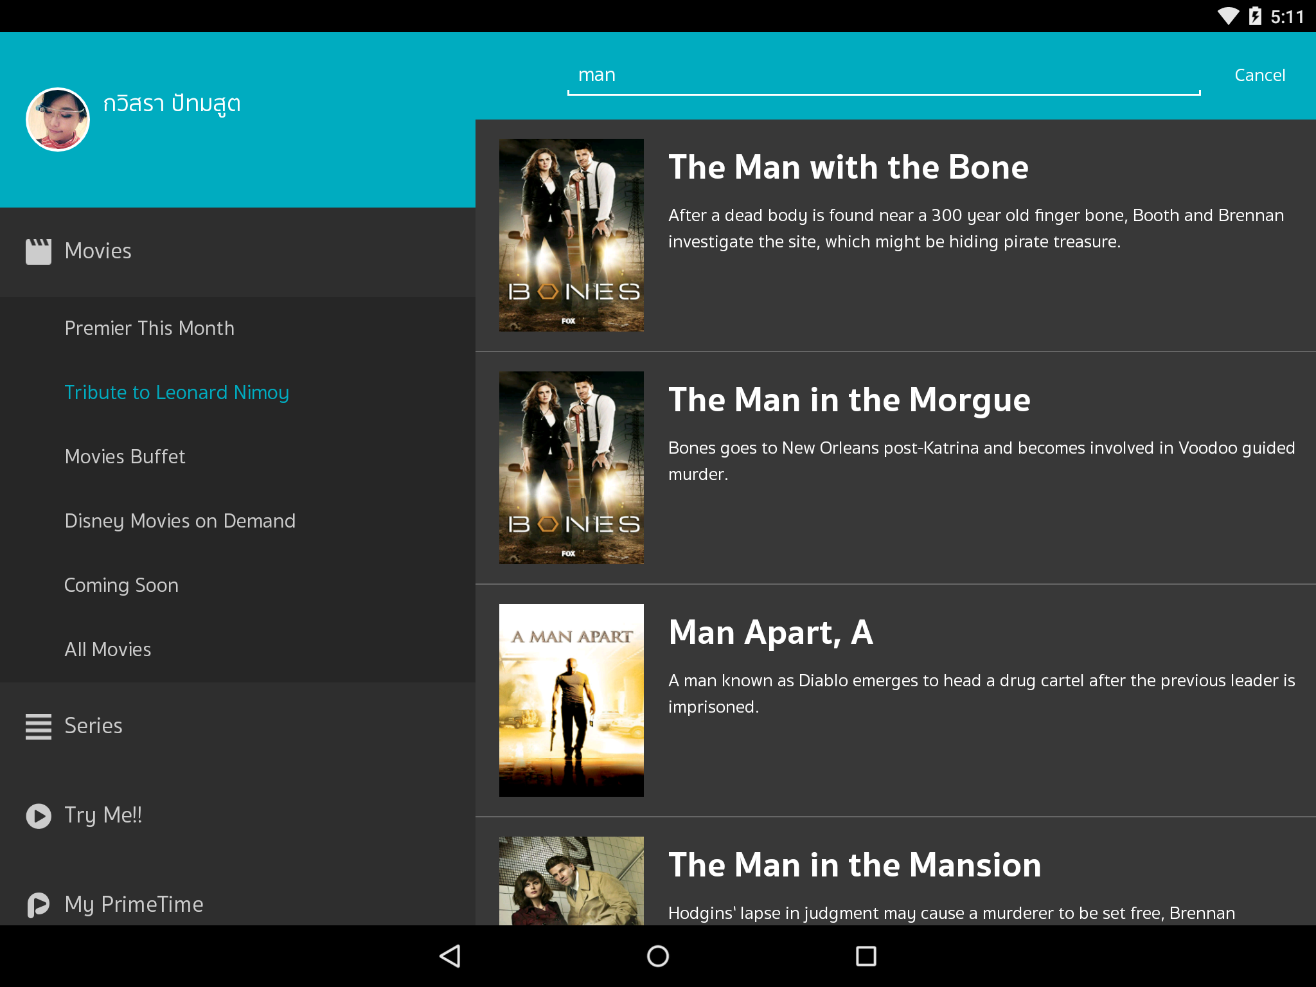
Task: Cancel the search
Action: point(1259,75)
